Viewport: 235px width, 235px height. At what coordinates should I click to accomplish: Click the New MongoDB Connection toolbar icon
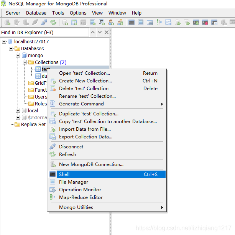click(7, 23)
